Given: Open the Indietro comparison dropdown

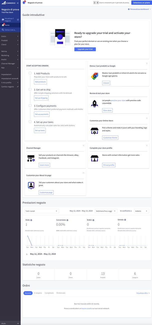Looking at the screenshot, I should tap(142, 211).
